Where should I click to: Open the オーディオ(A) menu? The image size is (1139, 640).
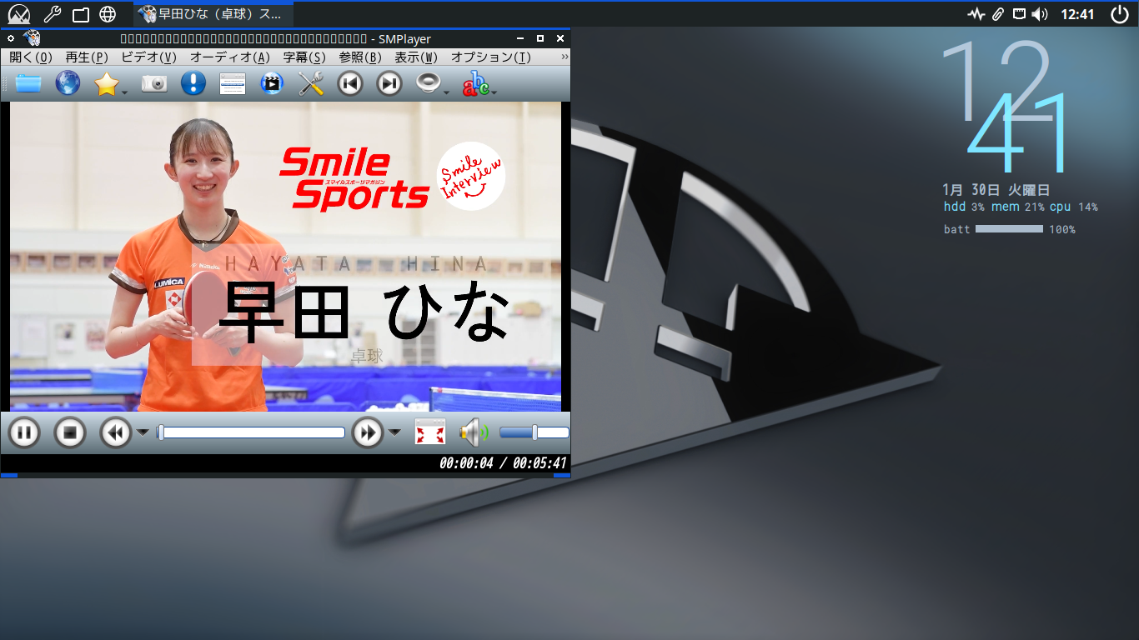point(230,57)
